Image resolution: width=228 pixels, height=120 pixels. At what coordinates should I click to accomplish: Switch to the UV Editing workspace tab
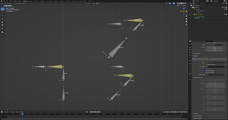[42, 1]
